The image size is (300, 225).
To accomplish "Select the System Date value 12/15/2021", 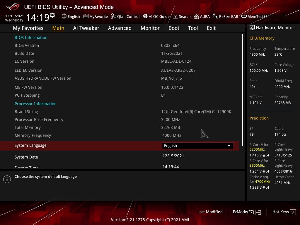I will (x=173, y=156).
